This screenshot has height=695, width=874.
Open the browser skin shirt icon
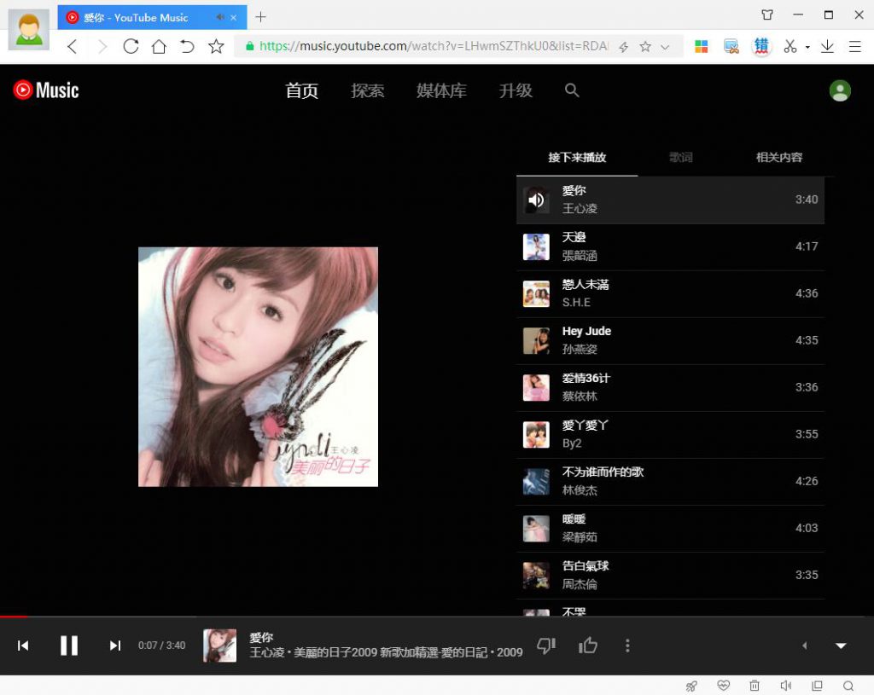(767, 15)
